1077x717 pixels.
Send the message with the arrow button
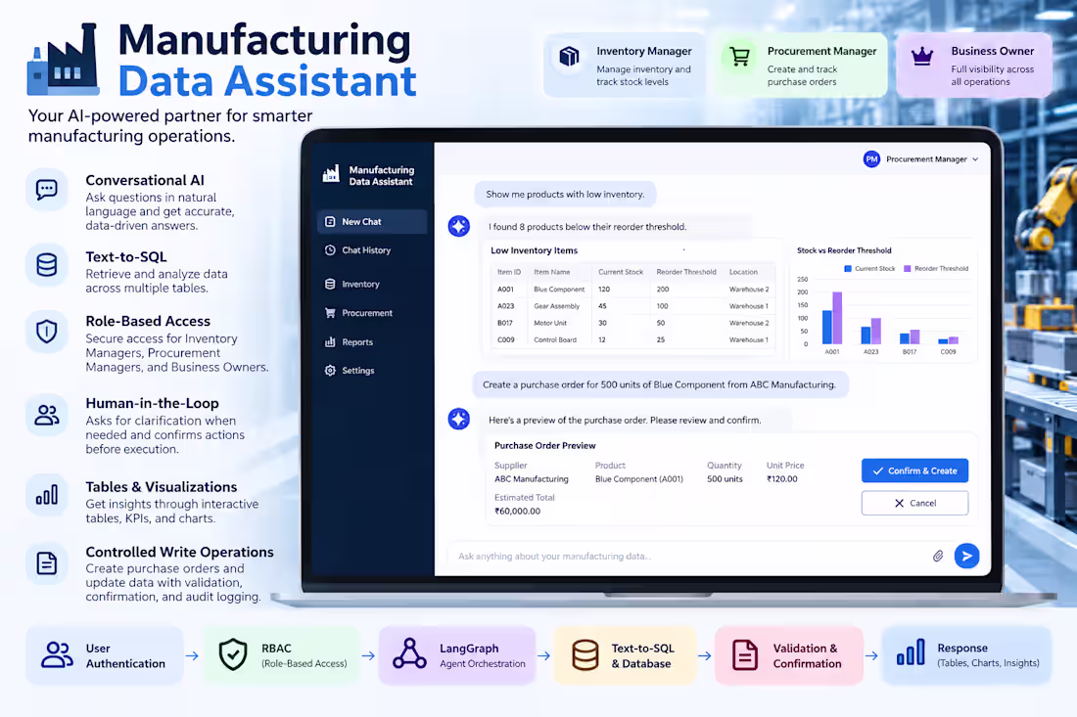click(966, 556)
